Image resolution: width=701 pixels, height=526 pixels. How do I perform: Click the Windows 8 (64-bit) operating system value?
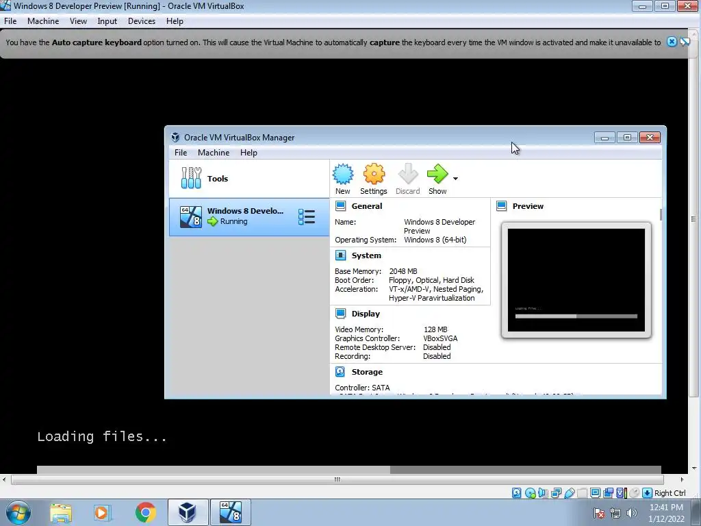point(435,240)
